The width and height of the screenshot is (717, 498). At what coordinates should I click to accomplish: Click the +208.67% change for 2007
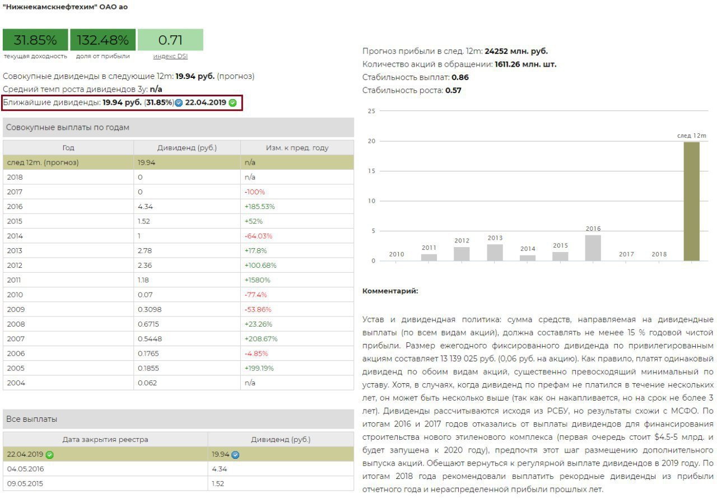261,339
